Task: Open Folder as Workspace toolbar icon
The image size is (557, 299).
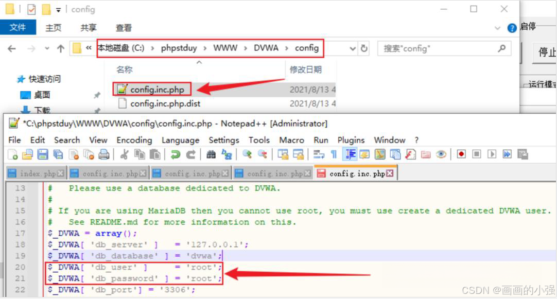Action: coord(426,154)
